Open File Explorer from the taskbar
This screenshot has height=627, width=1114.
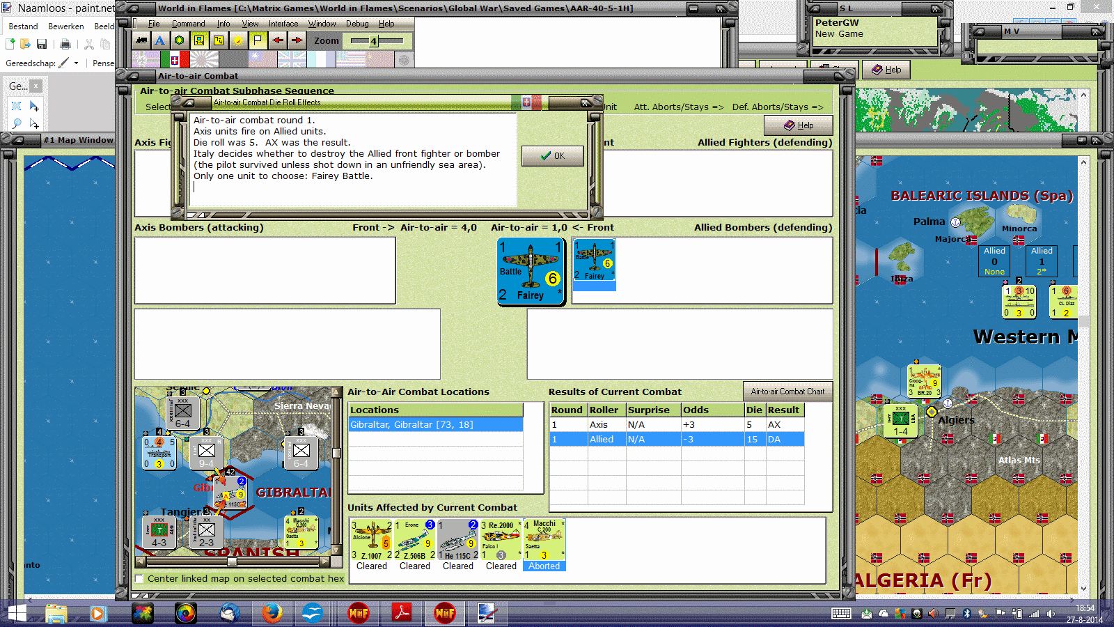(x=56, y=613)
